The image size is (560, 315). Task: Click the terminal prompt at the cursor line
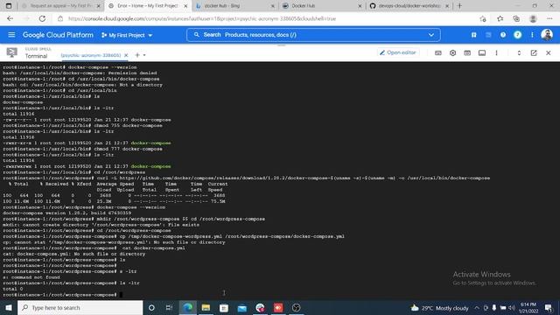(121, 295)
